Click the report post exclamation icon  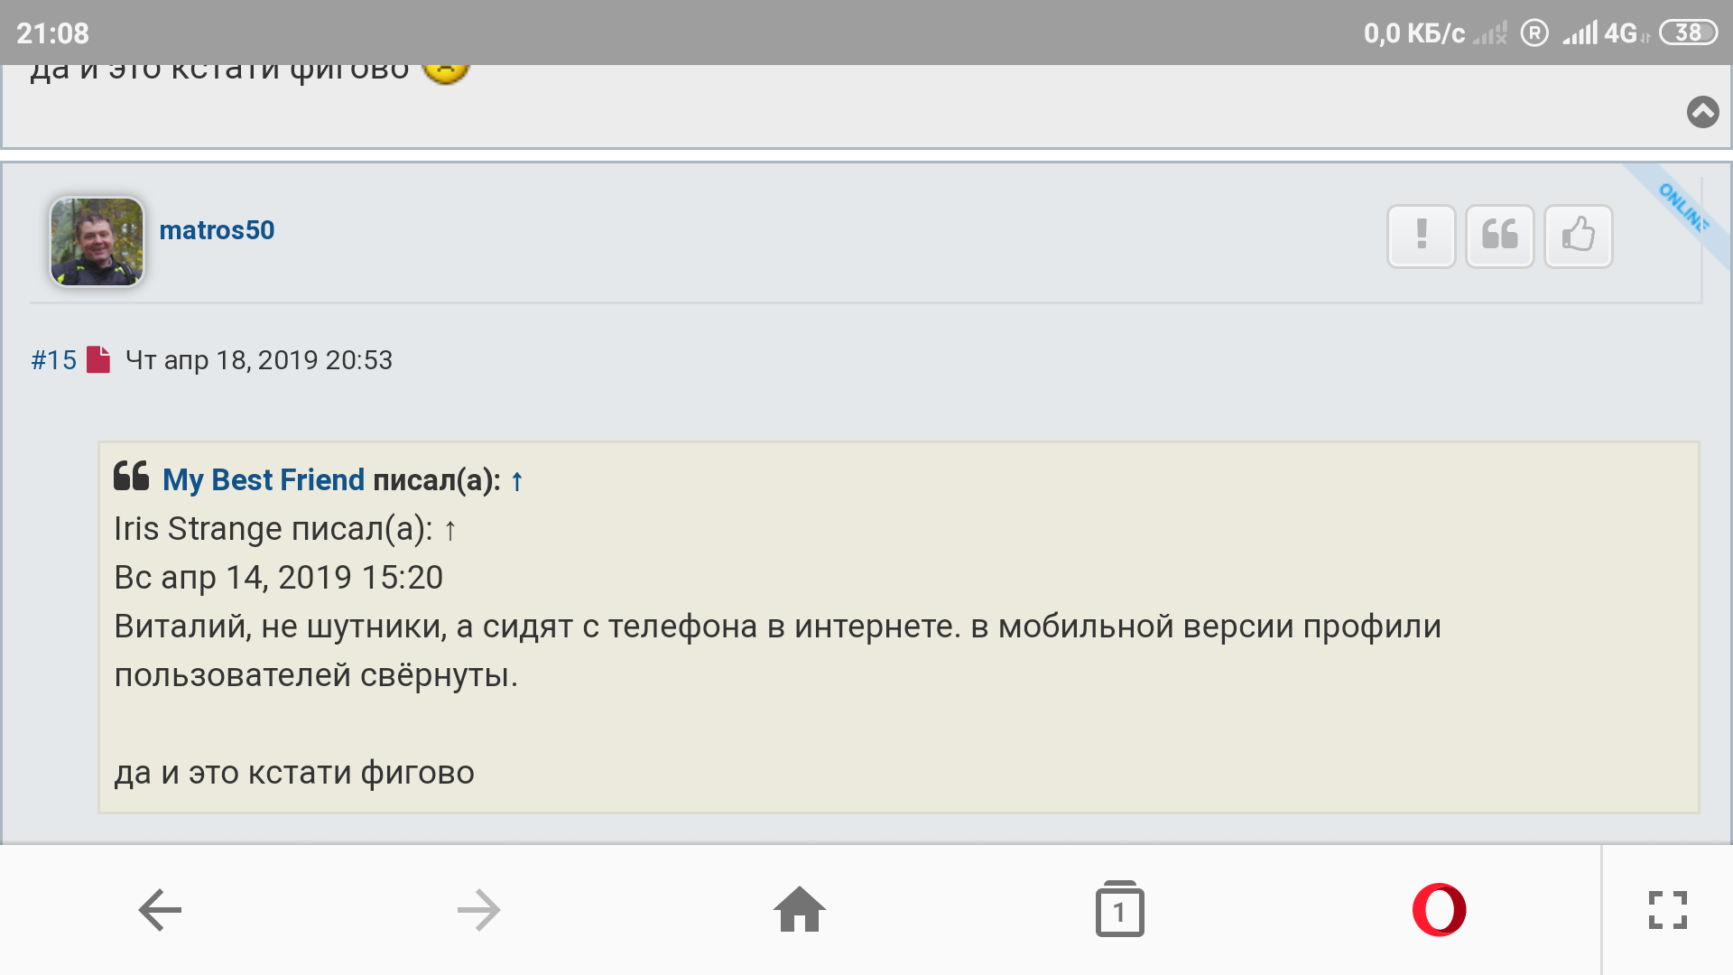[1421, 236]
